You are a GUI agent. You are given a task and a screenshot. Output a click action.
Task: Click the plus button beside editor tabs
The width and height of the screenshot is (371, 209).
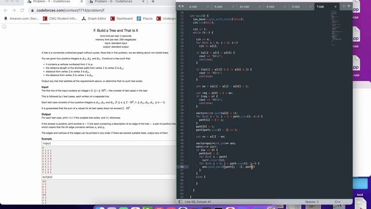click(344, 6)
